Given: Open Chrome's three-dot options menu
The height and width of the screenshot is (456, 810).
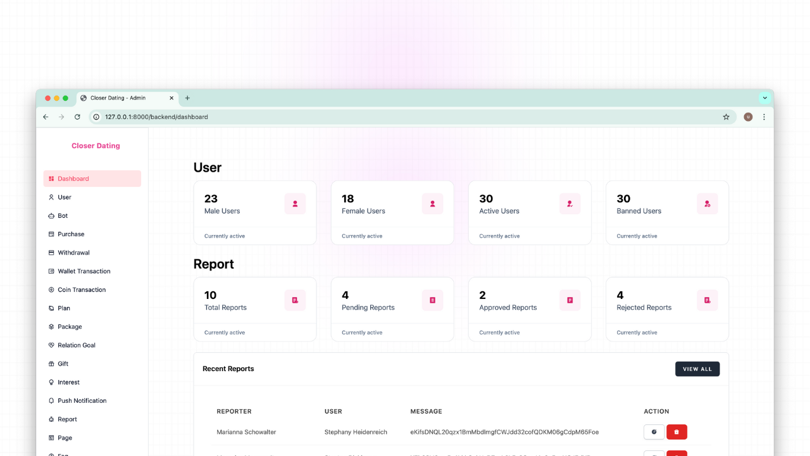Looking at the screenshot, I should coord(764,117).
